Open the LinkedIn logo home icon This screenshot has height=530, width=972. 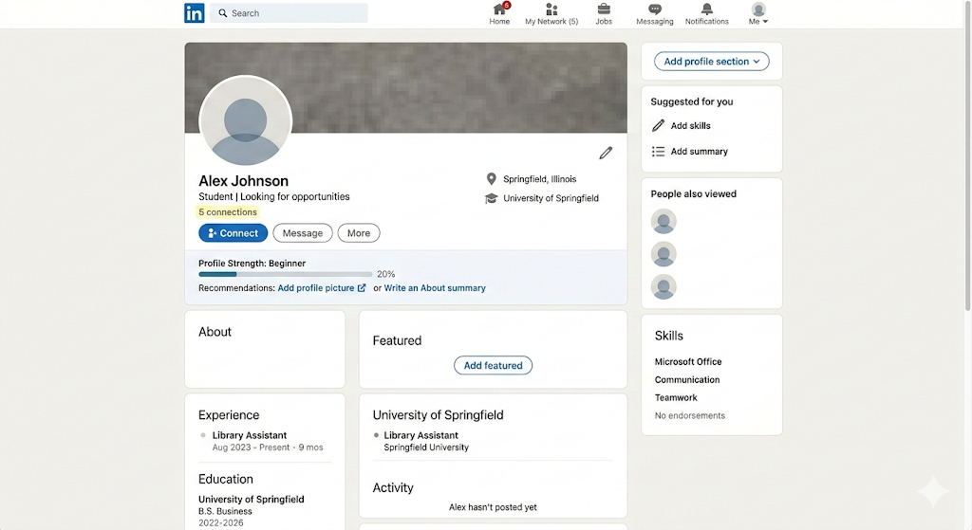point(194,13)
